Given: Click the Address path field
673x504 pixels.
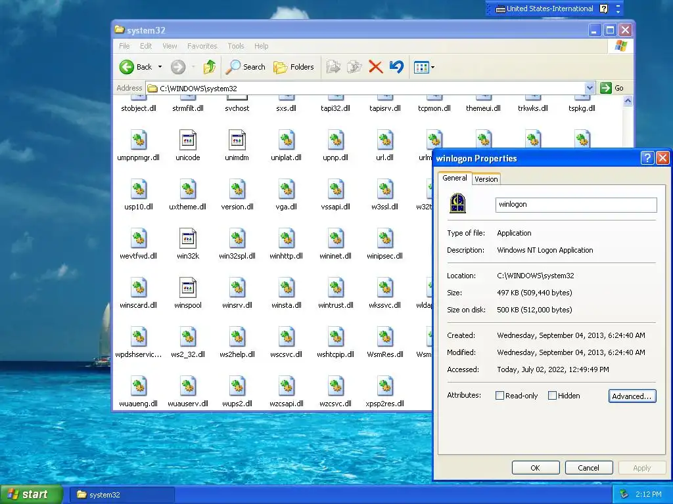Looking at the screenshot, I should point(365,89).
